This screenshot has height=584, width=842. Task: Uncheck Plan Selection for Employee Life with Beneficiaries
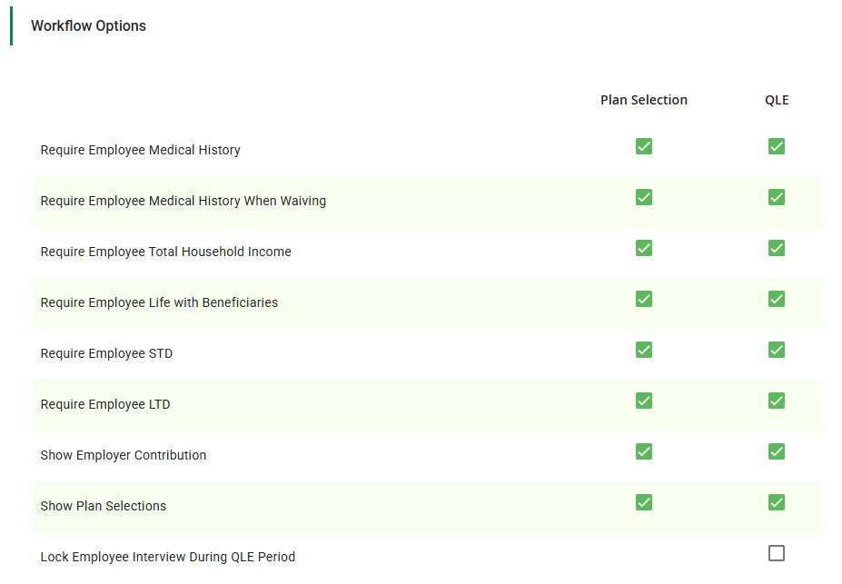(x=644, y=299)
